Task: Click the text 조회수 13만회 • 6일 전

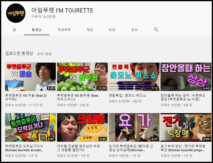Action: tap(176, 105)
